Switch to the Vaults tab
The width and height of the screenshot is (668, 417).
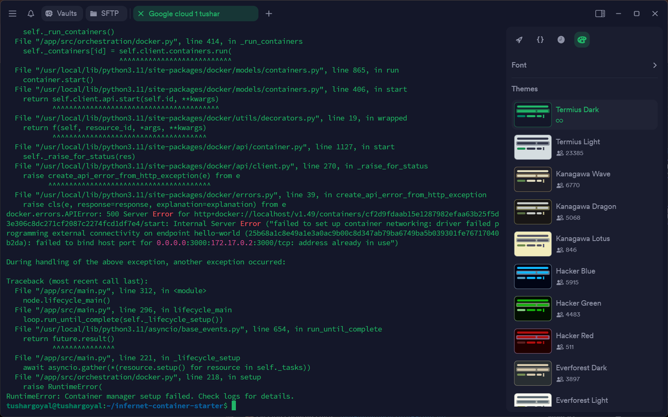(62, 13)
